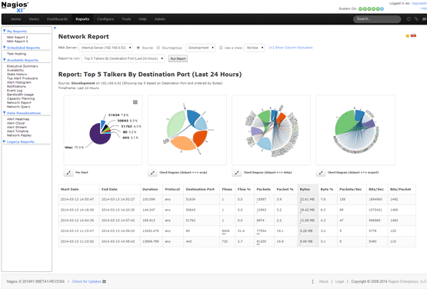Viewport: 427px width, 289px height.
Task: Select the Source radio button
Action: tap(138, 48)
